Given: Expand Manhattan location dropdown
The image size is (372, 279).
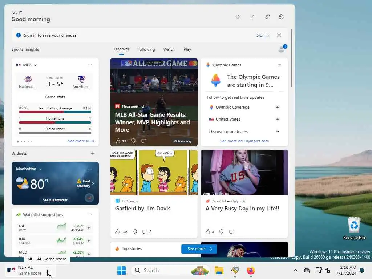Looking at the screenshot, I should tap(40, 169).
